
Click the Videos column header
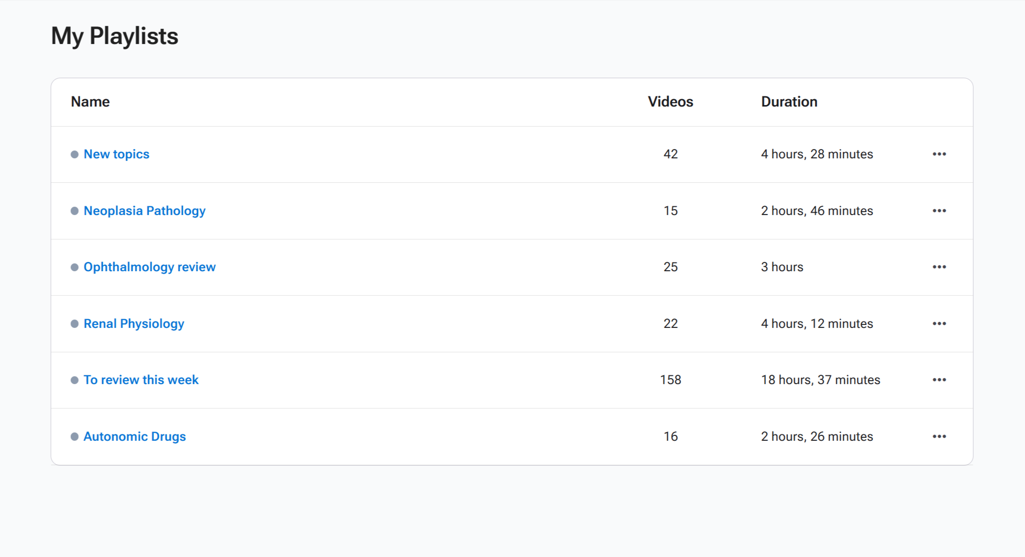coord(671,102)
